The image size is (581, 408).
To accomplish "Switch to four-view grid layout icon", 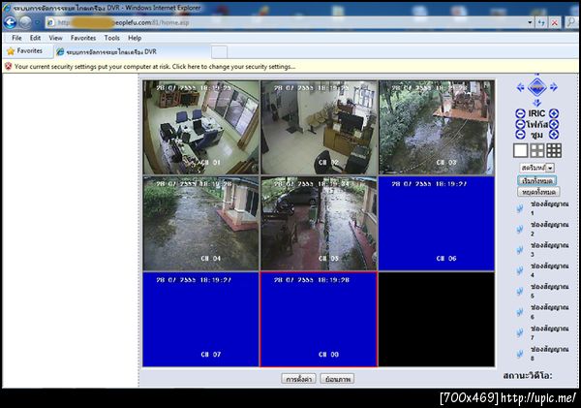I will tap(537, 150).
